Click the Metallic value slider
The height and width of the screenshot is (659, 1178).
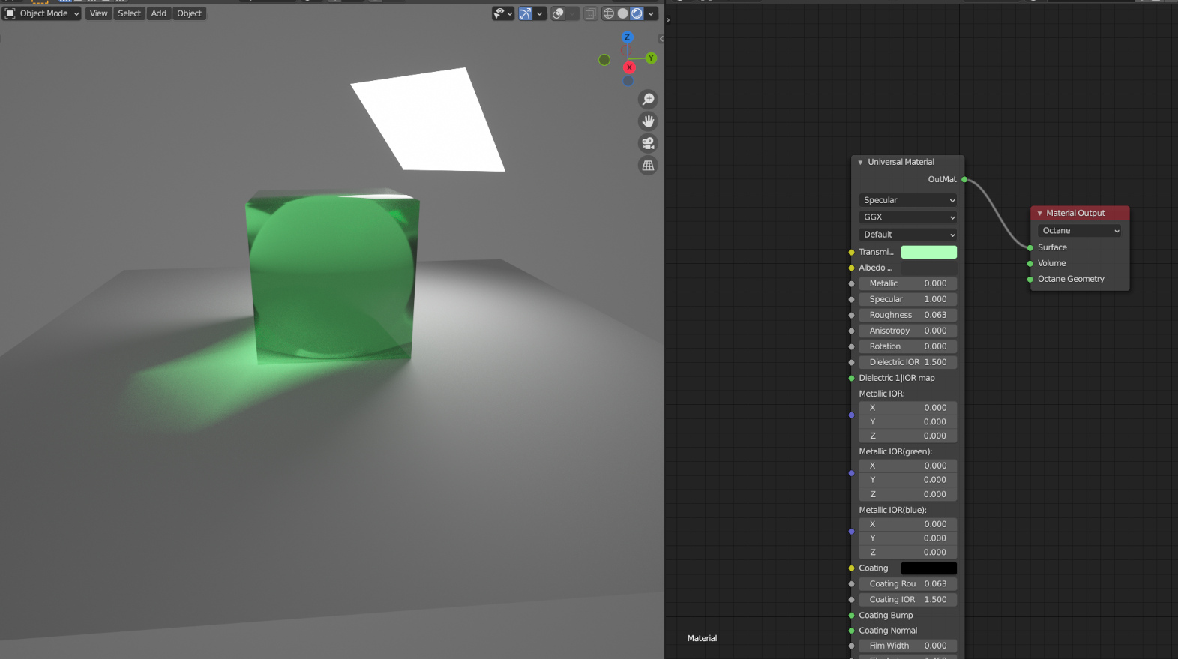coord(908,283)
